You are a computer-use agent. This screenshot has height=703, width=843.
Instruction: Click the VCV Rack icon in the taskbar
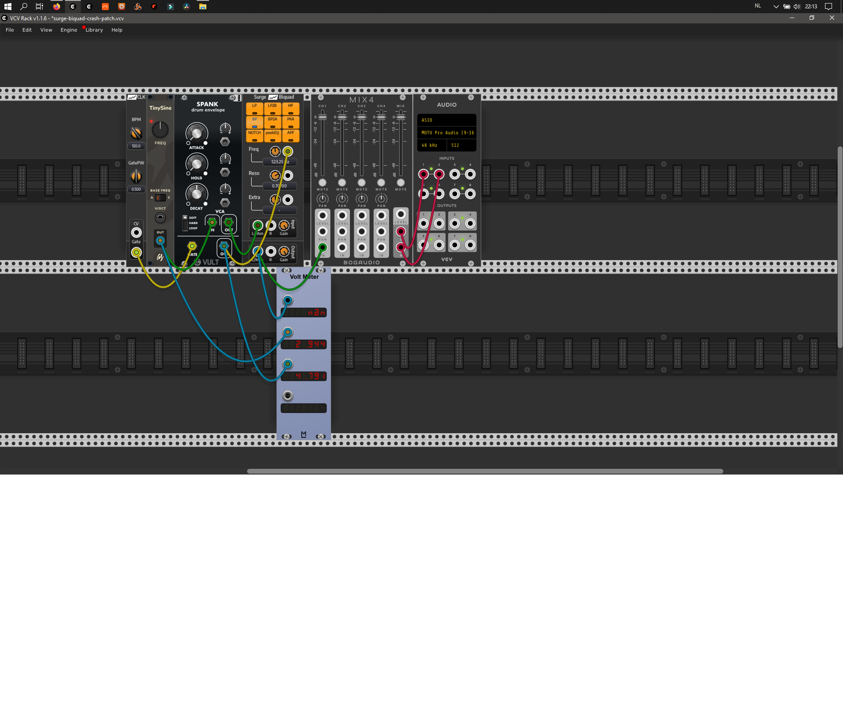point(72,7)
